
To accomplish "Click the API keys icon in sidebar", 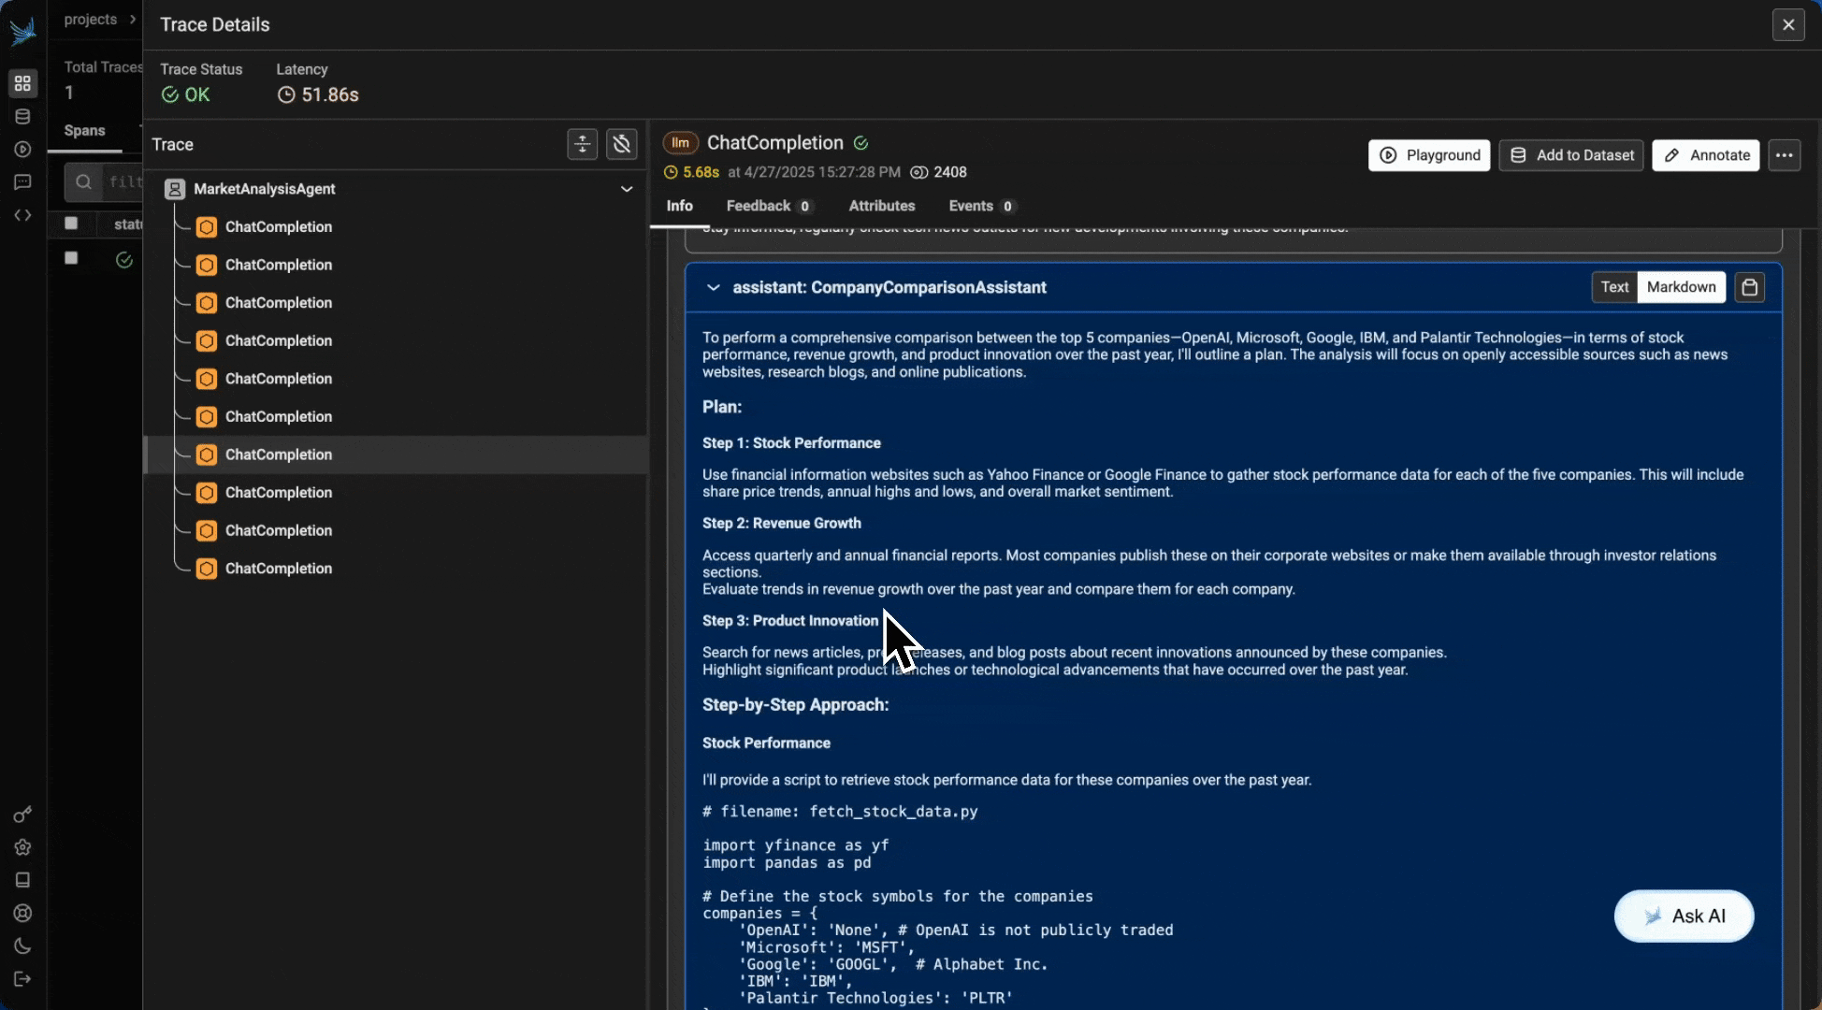I will 22,815.
